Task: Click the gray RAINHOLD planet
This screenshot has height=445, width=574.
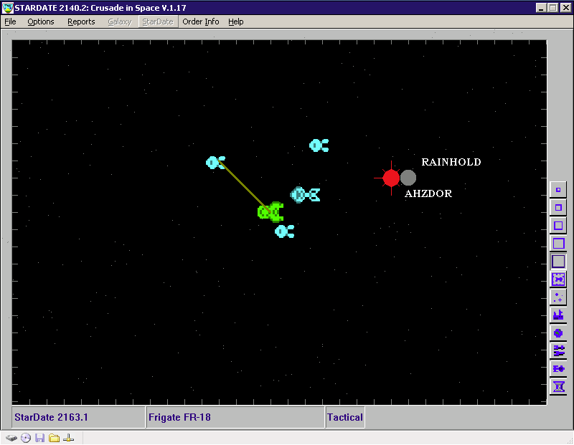Action: pyautogui.click(x=408, y=178)
